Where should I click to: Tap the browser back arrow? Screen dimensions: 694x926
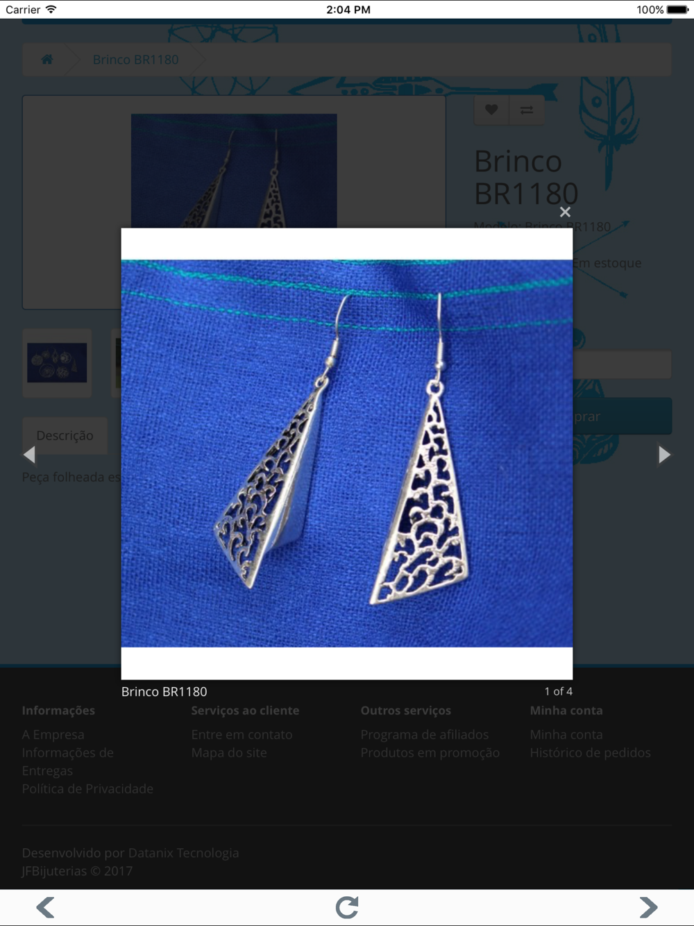click(x=46, y=907)
